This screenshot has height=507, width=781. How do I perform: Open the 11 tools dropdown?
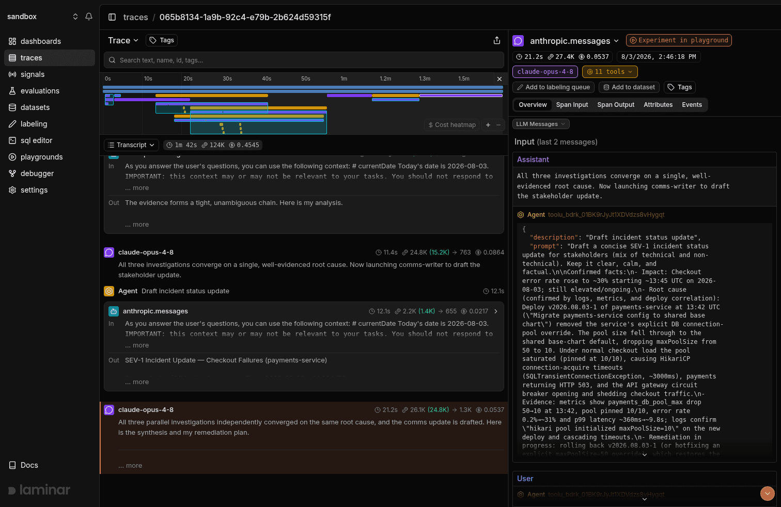coord(610,72)
